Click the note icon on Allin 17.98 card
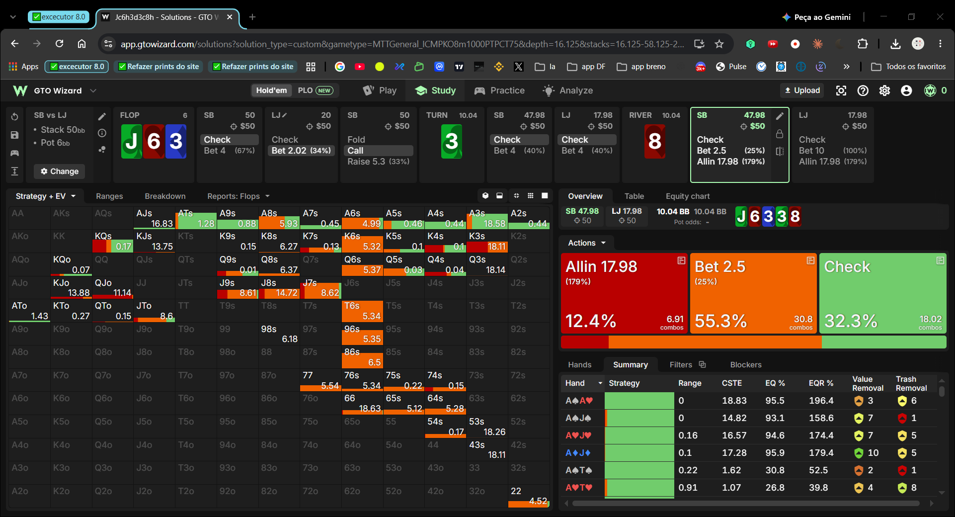This screenshot has width=955, height=517. click(x=681, y=260)
